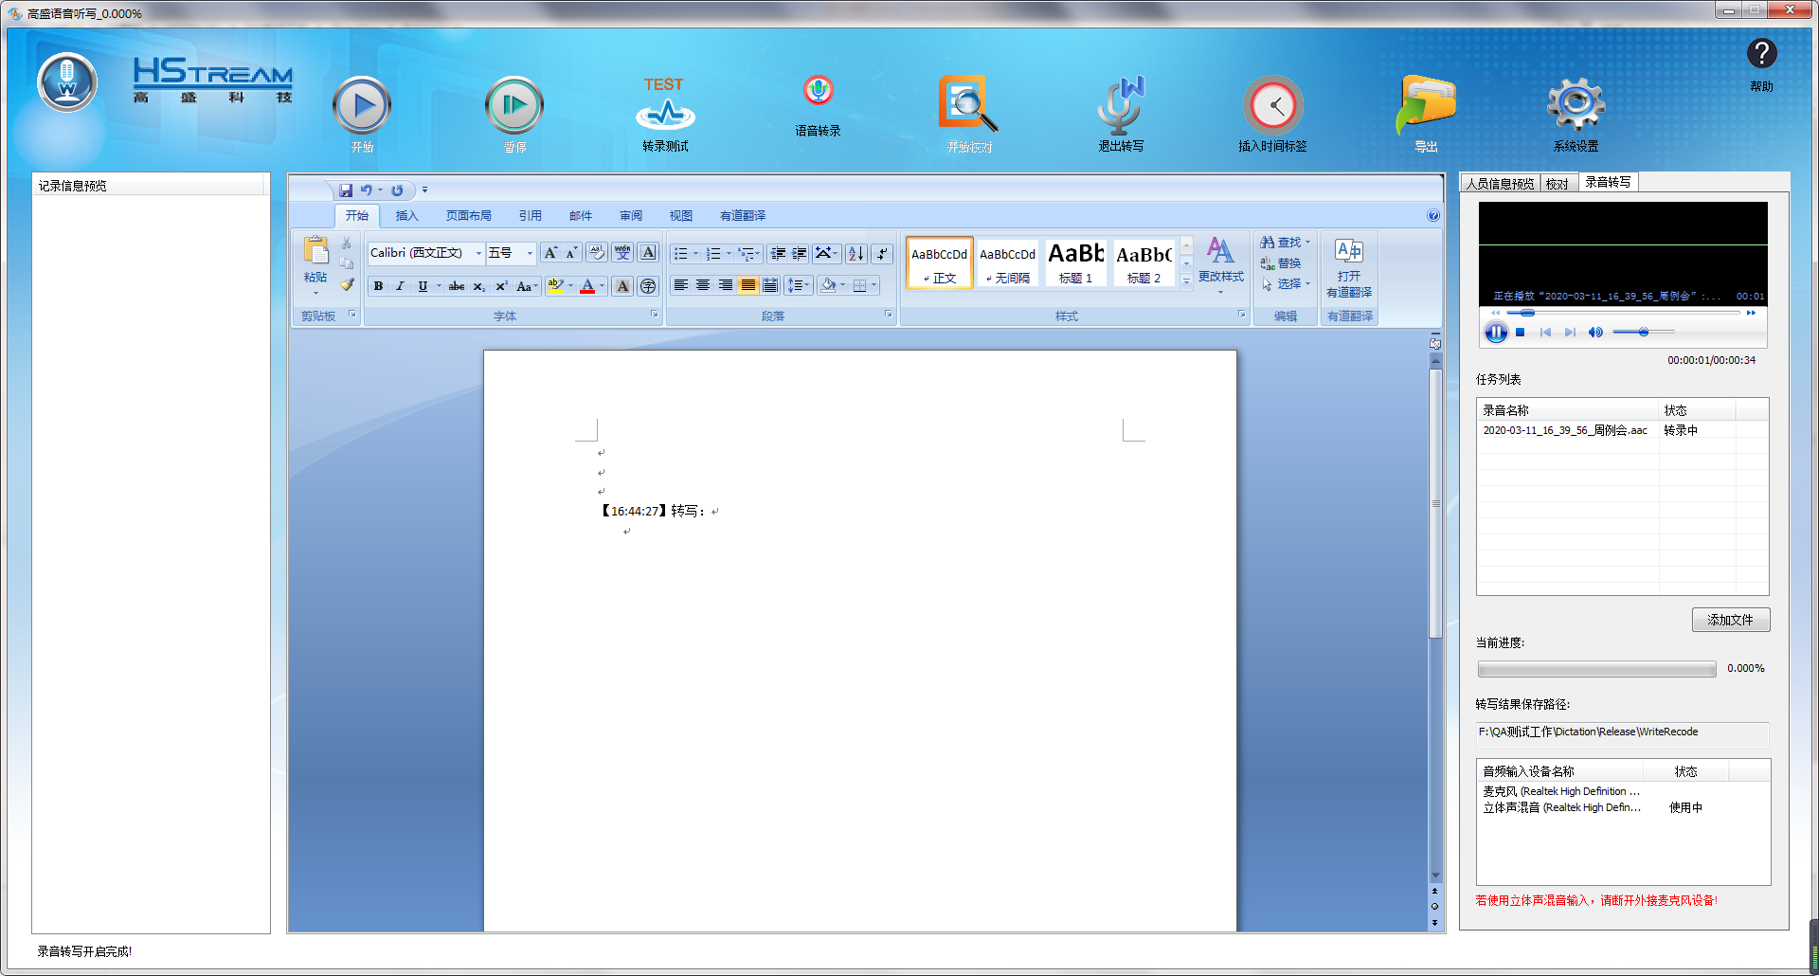This screenshot has width=1819, height=976.
Task: Open 有道翻译 translation button in ribbon
Action: (1349, 268)
